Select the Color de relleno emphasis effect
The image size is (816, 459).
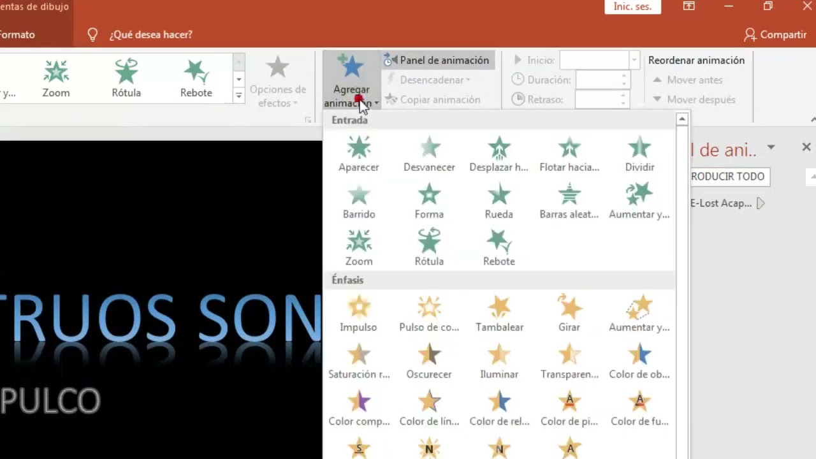coord(499,408)
